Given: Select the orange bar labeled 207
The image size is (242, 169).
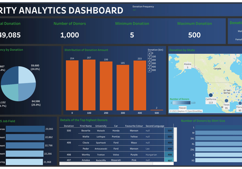Looking at the screenshot, I should (x=89, y=85).
